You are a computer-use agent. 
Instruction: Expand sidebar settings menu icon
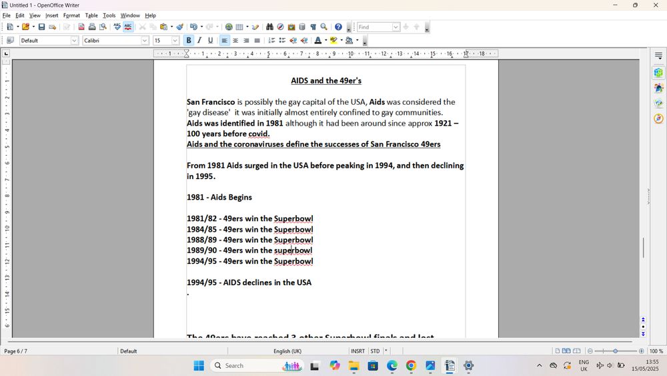coord(658,55)
